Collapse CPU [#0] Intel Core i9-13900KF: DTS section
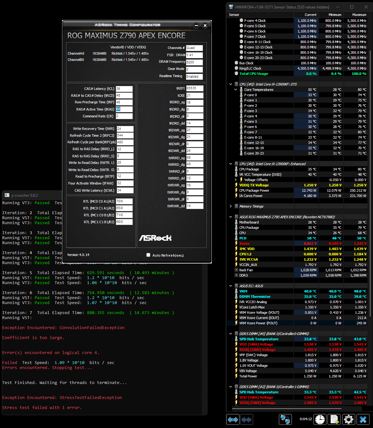Viewport: 373px width, 428px height. (x=231, y=84)
